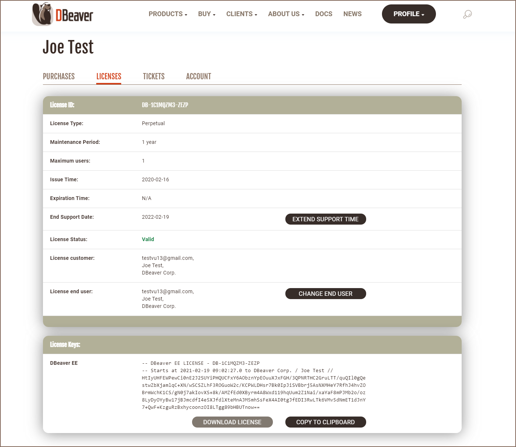Open the Account tab
Image resolution: width=516 pixels, height=447 pixels.
coord(198,76)
